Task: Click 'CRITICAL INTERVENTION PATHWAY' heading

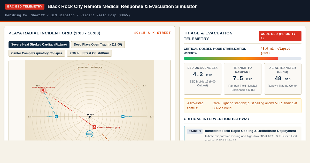Action: point(217,119)
